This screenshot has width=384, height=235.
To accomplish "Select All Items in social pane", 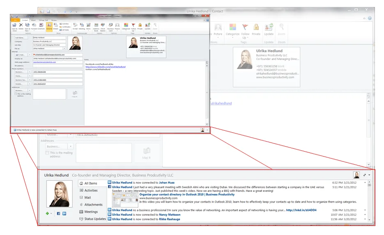I will pos(92,183).
